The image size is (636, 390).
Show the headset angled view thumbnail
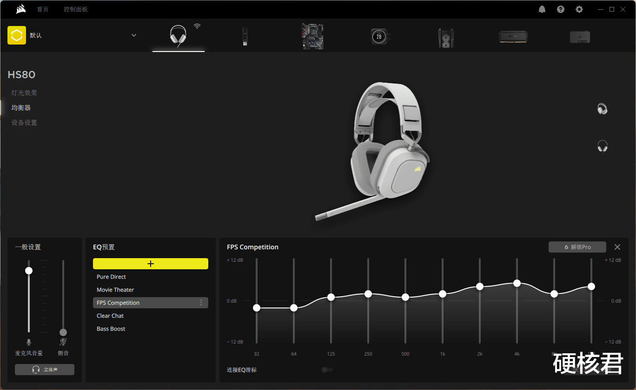(x=603, y=109)
